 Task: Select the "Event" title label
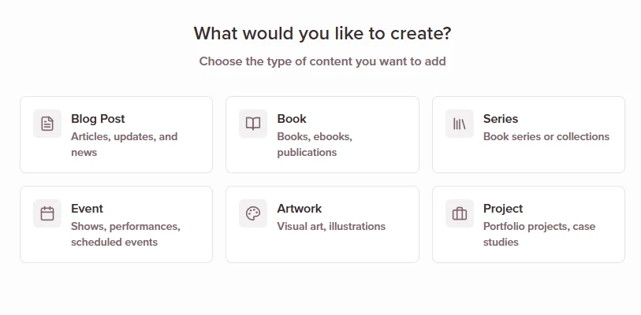(x=87, y=209)
